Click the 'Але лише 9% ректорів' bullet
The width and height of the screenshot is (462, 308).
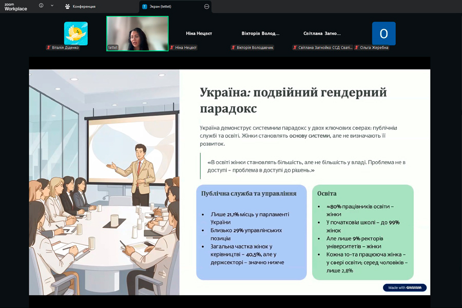(354, 242)
